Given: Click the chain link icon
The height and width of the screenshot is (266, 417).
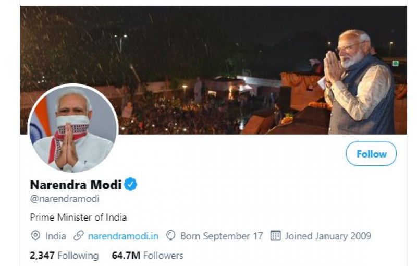Looking at the screenshot, I should click(x=79, y=236).
